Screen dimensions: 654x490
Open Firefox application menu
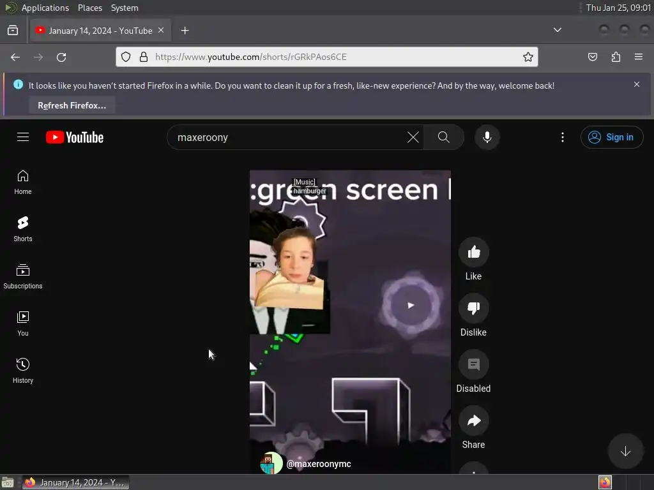638,57
